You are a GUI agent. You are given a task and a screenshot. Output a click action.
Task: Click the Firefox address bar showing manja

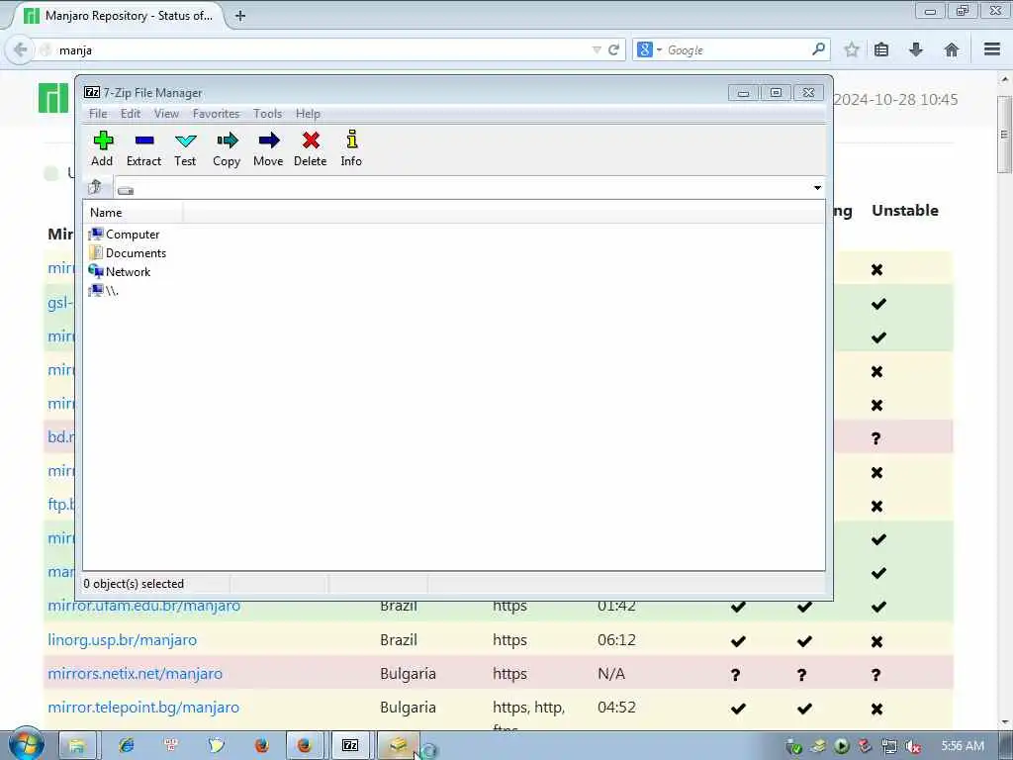323,49
